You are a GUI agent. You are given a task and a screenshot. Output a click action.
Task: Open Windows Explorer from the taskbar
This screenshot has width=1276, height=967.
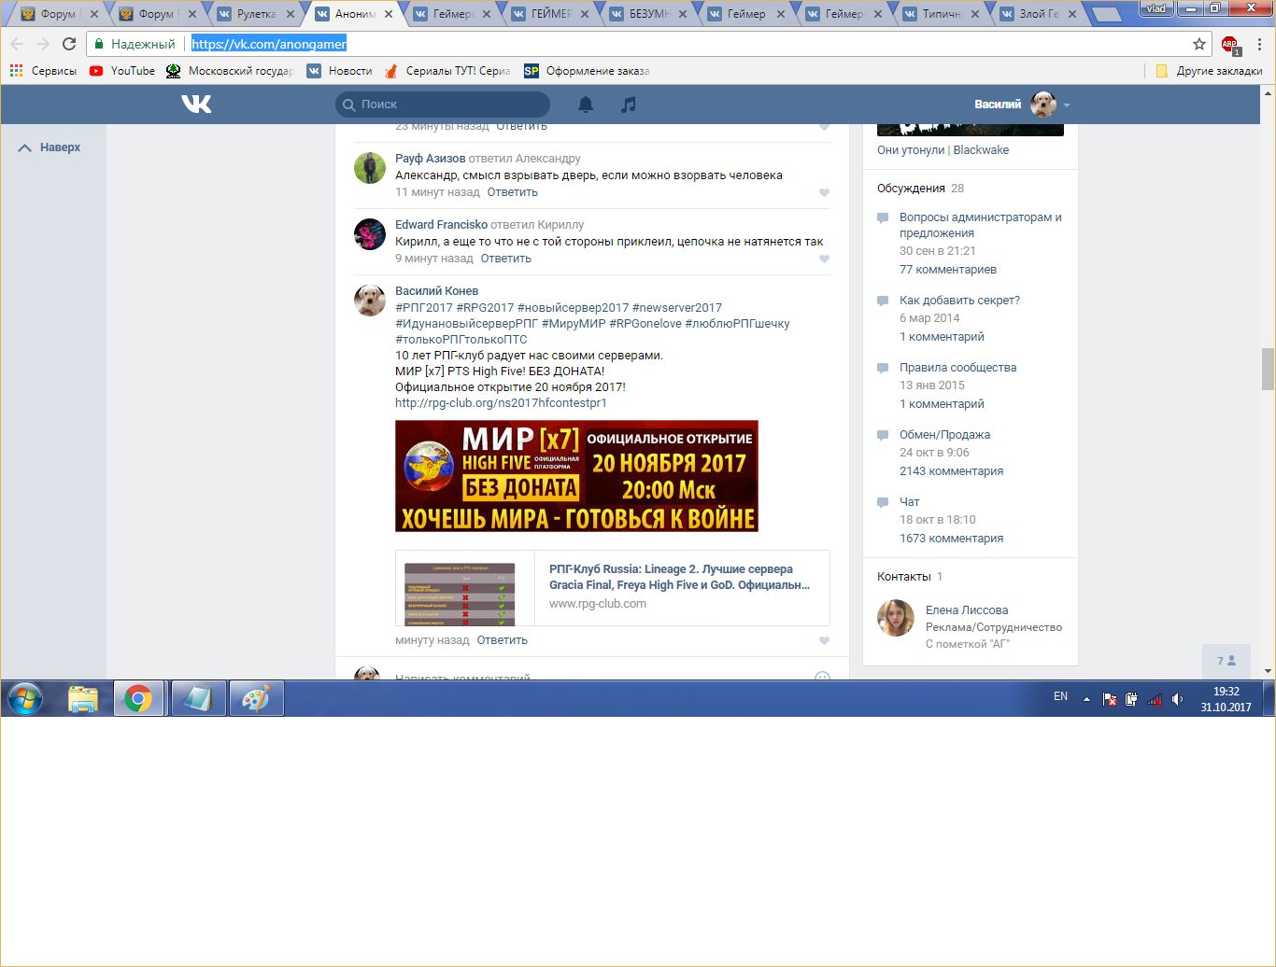[x=83, y=699]
